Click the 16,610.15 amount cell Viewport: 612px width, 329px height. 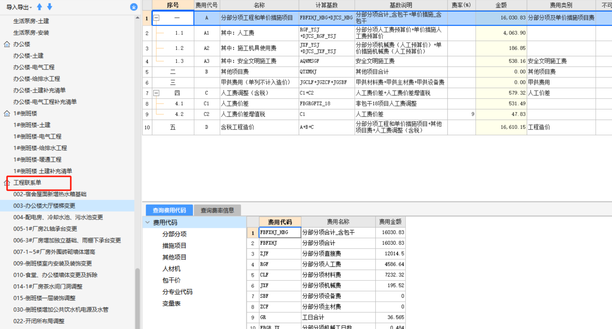tap(501, 127)
